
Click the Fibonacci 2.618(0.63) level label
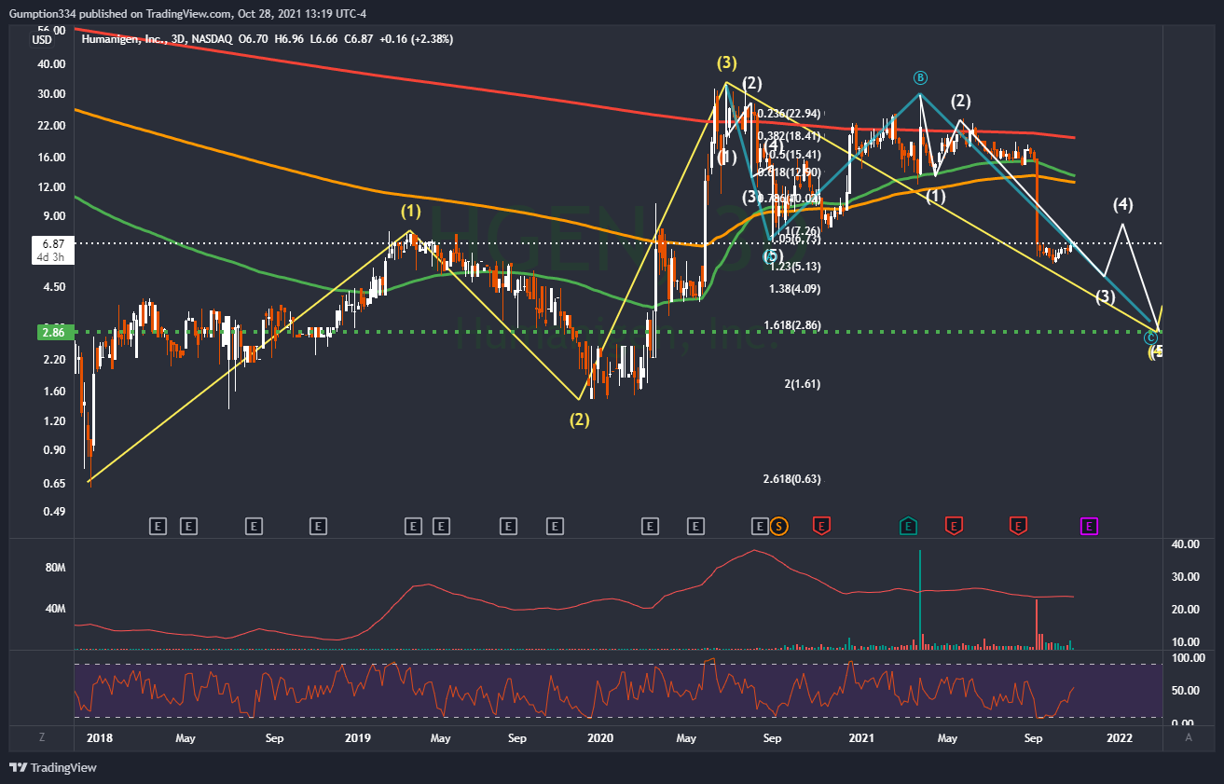791,479
